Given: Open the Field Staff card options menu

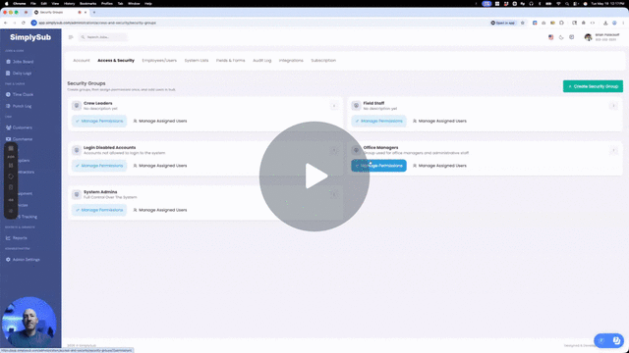Looking at the screenshot, I should [613, 106].
